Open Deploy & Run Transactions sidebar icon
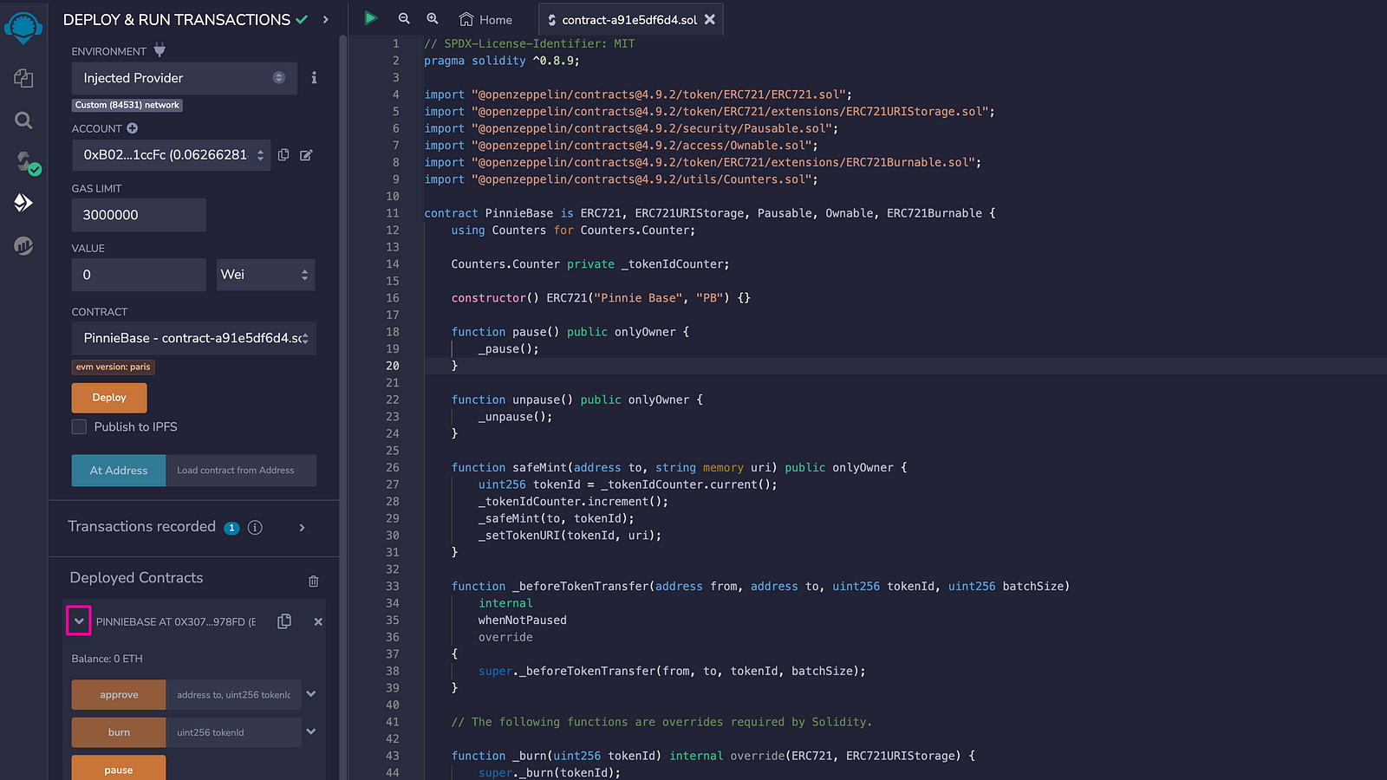The width and height of the screenshot is (1387, 780). click(x=23, y=202)
